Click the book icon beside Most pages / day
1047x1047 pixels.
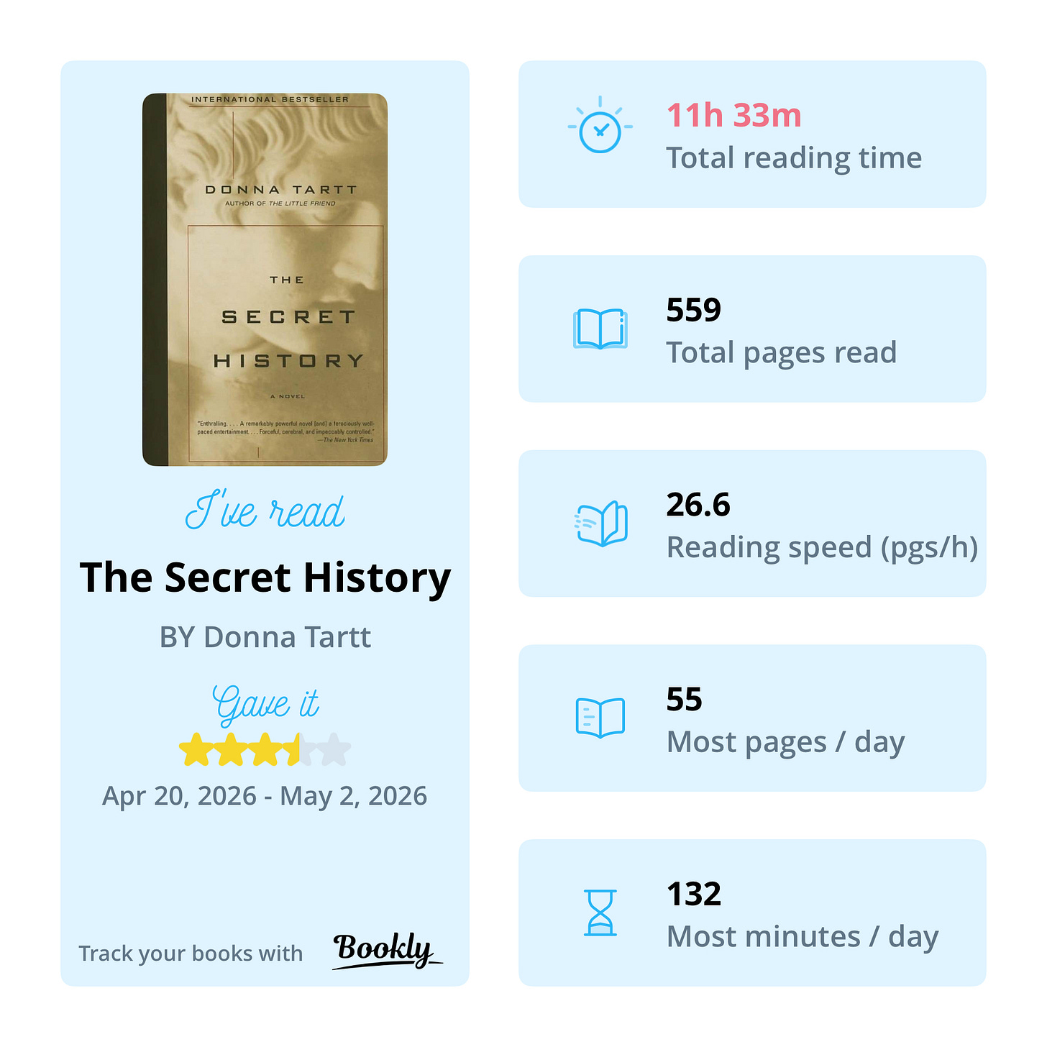pos(600,718)
